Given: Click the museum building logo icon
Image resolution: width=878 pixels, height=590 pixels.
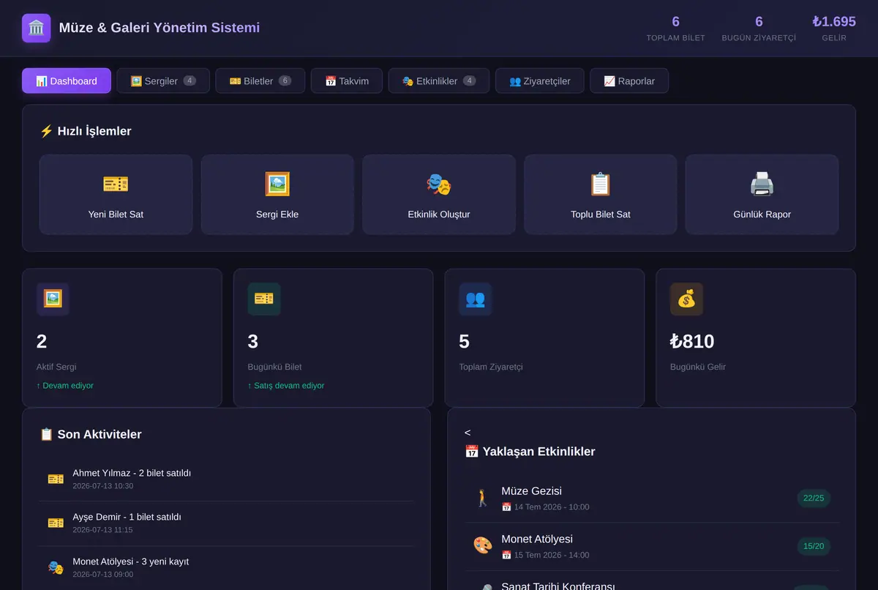Looking at the screenshot, I should 37,28.
